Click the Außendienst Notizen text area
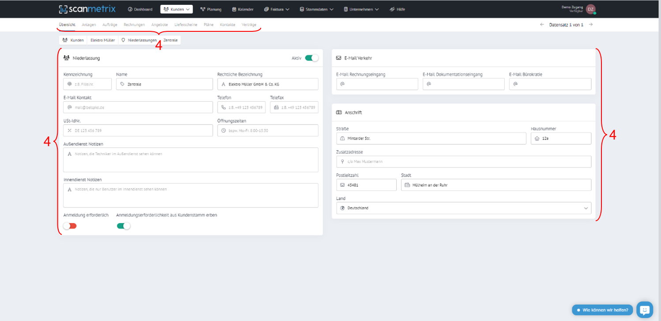Viewport: 661px width, 321px height. (x=191, y=160)
